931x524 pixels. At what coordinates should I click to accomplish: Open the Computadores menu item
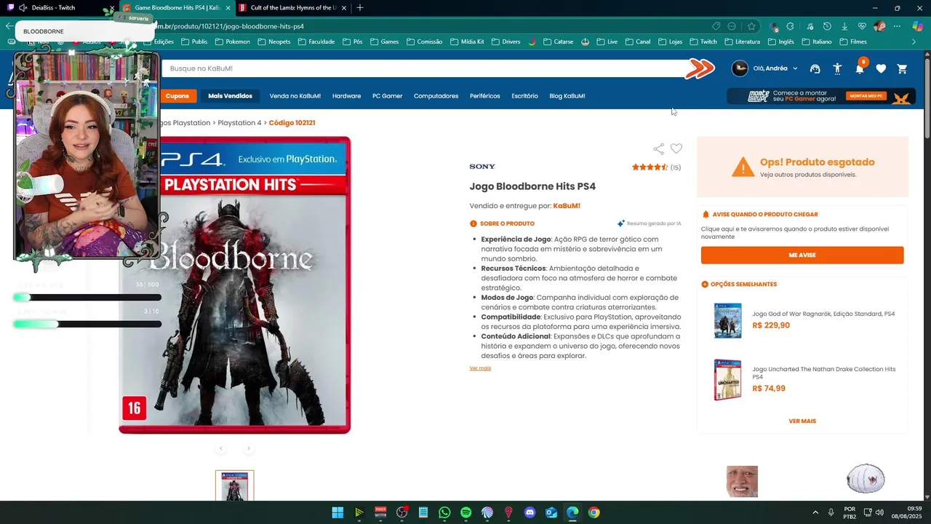click(436, 96)
